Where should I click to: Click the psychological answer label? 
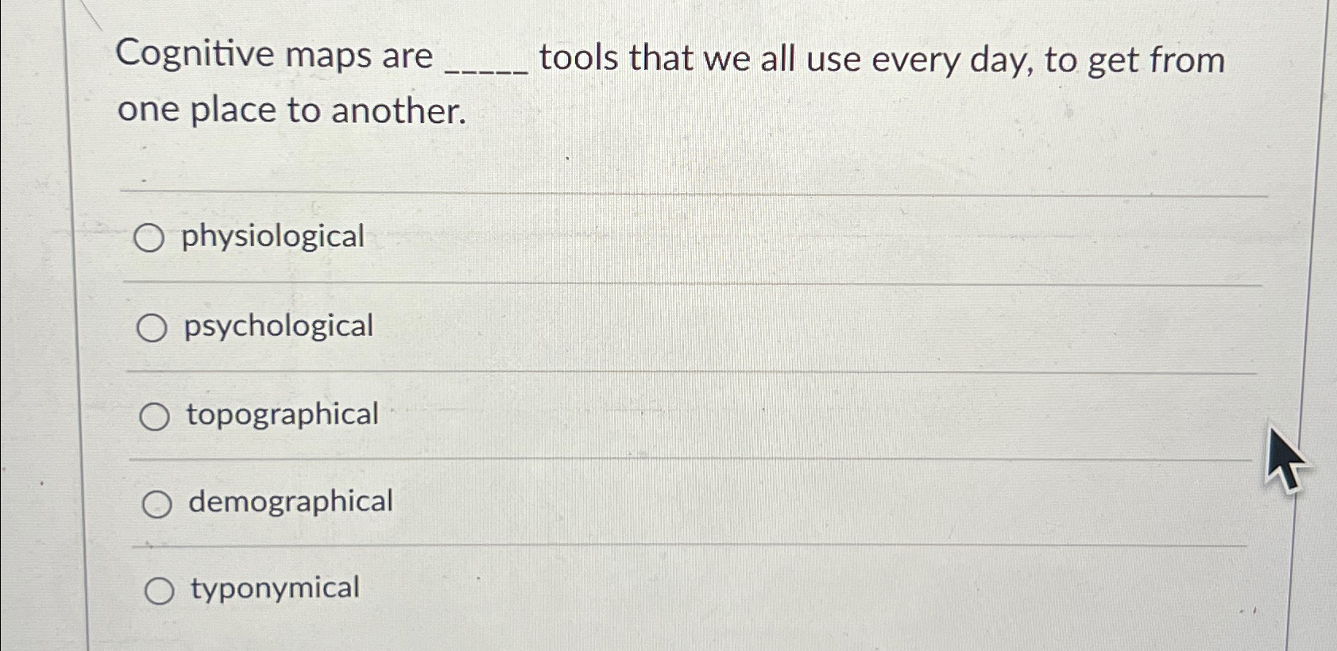[278, 325]
